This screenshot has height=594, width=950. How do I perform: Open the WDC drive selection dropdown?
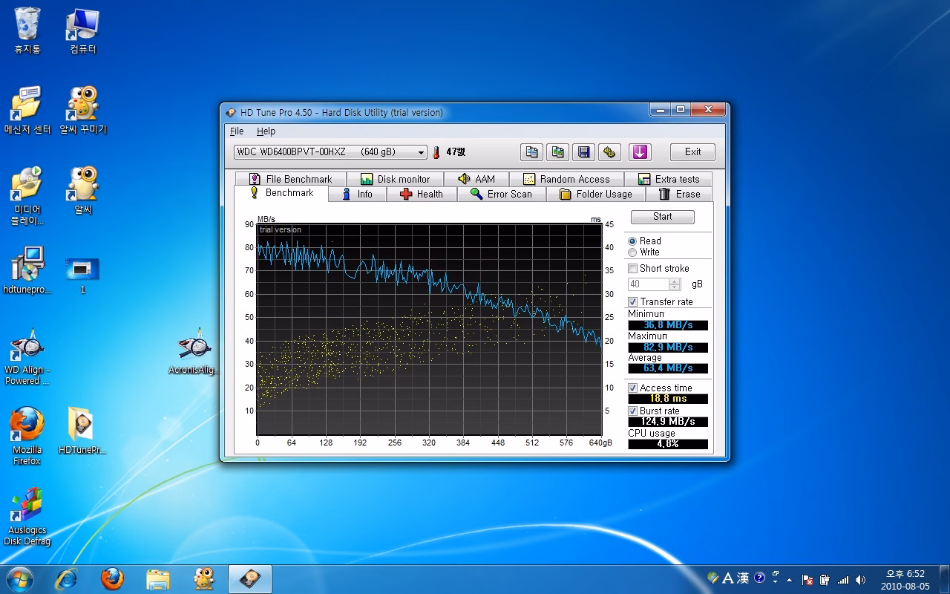(330, 152)
